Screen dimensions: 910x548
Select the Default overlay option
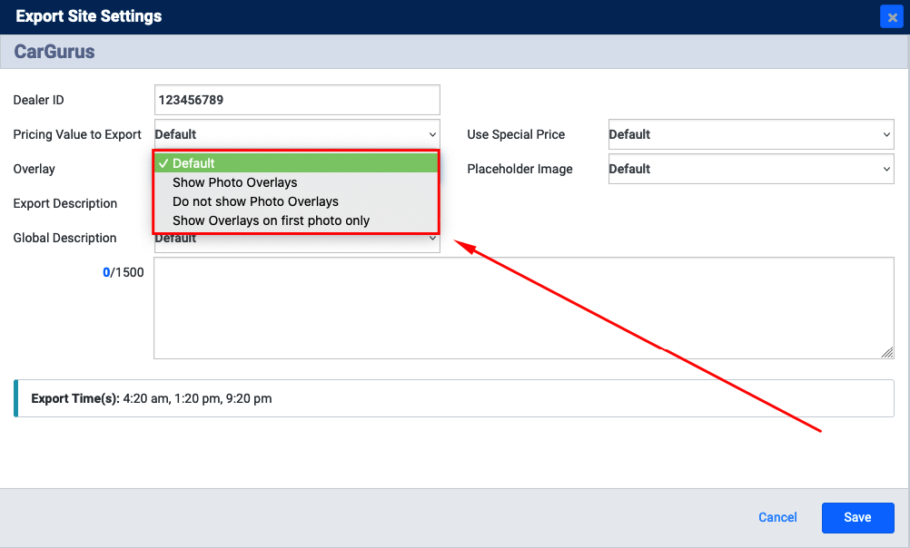tap(296, 163)
